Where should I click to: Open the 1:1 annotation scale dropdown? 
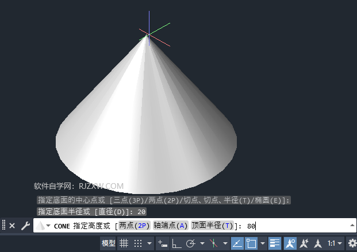(335, 243)
